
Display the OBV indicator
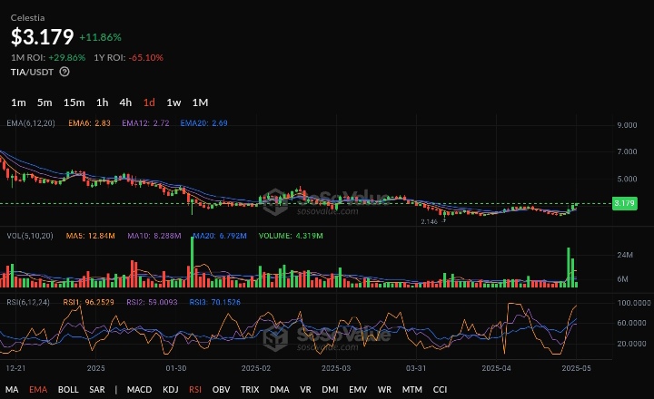(x=221, y=390)
